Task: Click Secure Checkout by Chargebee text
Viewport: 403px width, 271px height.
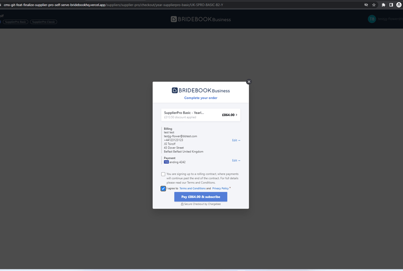Action: coord(202,204)
